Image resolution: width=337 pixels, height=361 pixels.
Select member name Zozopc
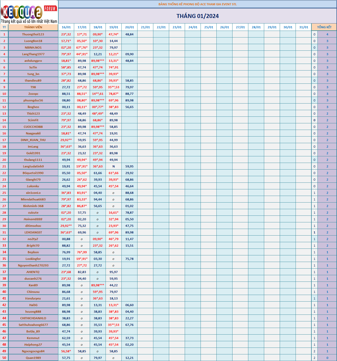click(33, 94)
